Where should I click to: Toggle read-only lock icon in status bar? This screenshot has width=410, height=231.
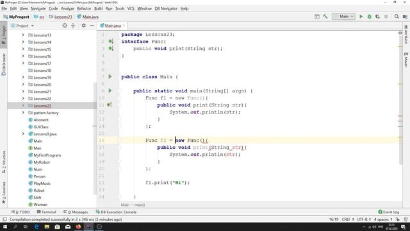[398, 219]
